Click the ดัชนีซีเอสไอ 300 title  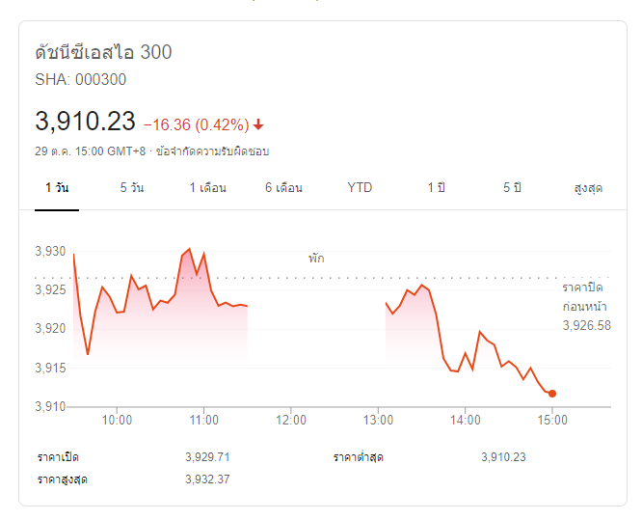pos(103,52)
